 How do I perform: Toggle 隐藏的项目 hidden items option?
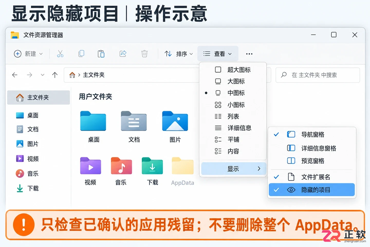tap(312, 190)
